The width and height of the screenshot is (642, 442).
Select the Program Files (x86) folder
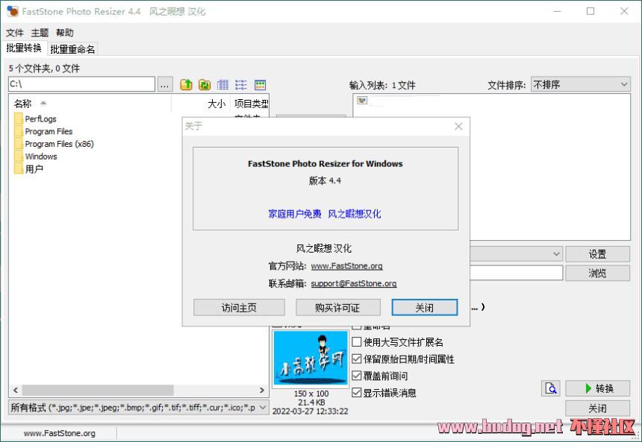pos(59,144)
